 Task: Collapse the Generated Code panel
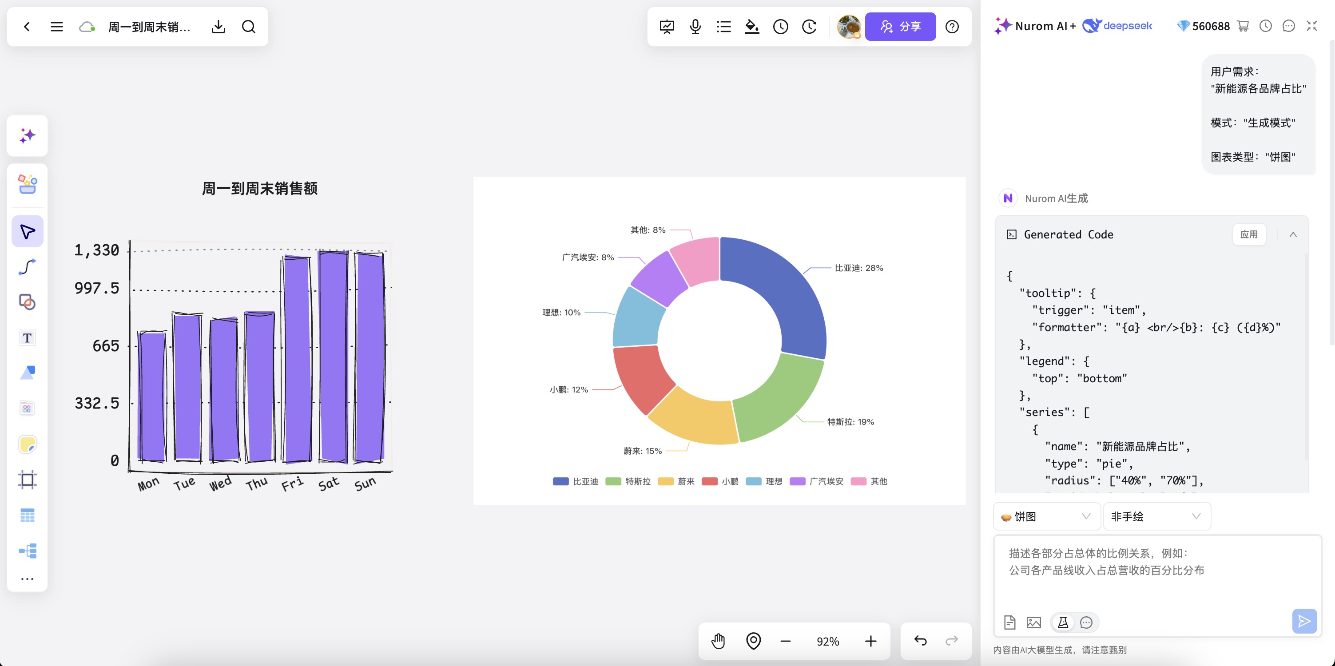coord(1293,235)
